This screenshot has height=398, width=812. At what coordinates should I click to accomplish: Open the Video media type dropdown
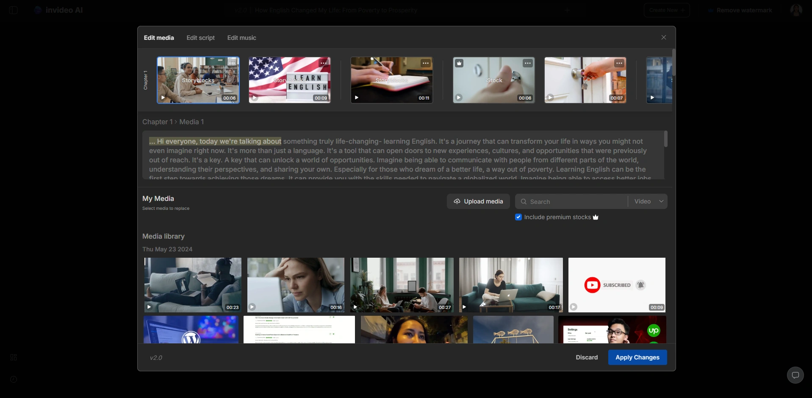648,201
